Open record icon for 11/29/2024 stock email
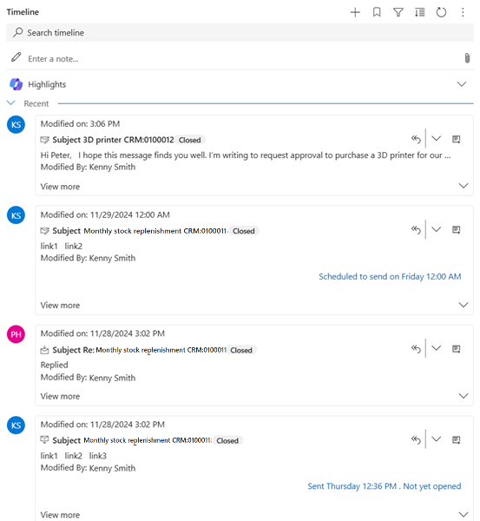This screenshot has width=480, height=521. [457, 229]
